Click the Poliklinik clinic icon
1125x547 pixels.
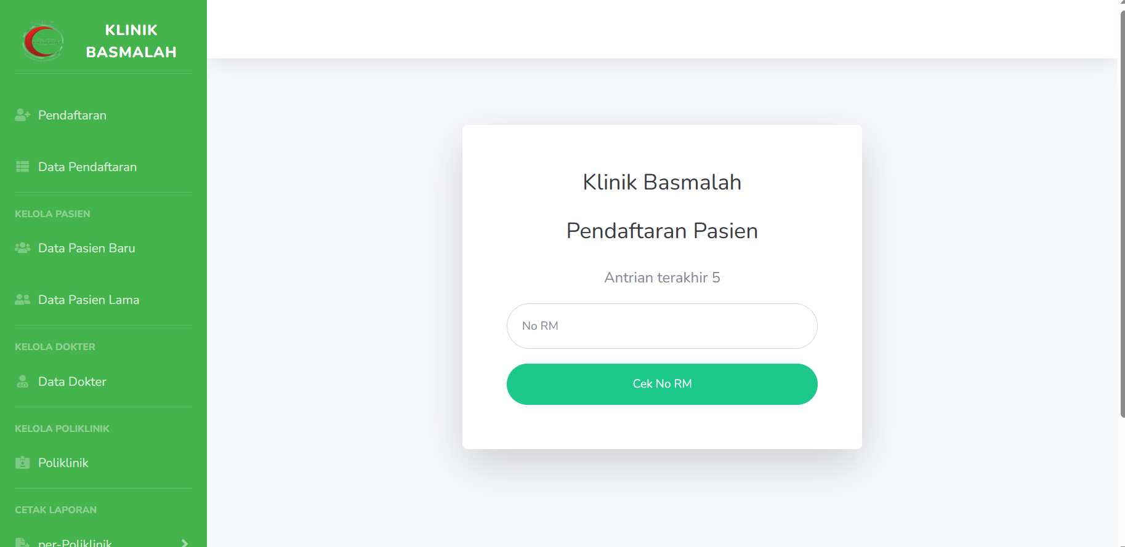coord(23,463)
